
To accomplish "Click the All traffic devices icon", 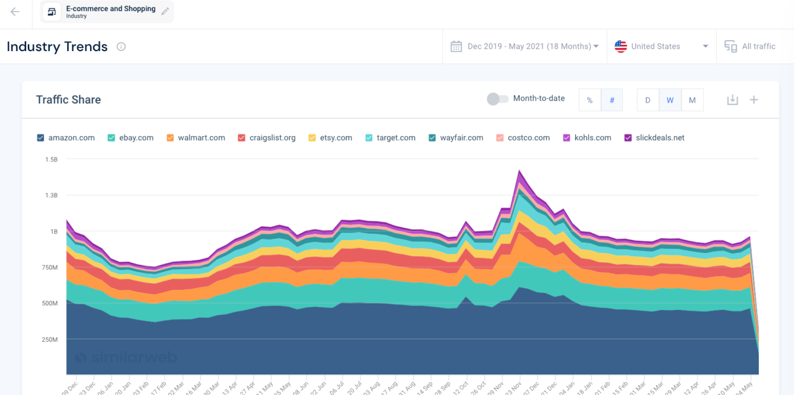I will coord(730,46).
